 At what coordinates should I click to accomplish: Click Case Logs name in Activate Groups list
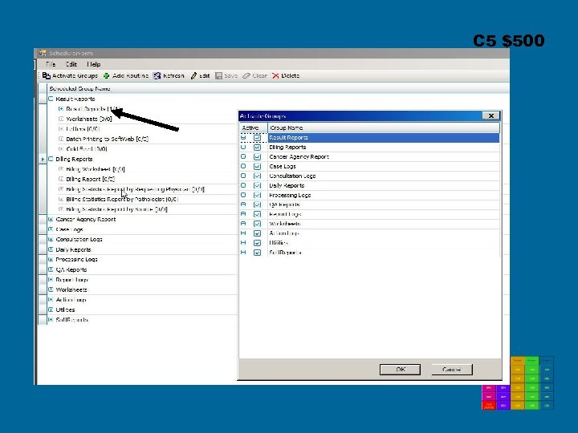pos(283,167)
